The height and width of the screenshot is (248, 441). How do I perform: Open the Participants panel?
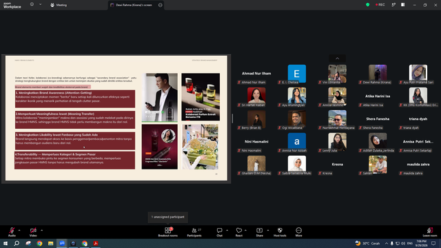(194, 232)
